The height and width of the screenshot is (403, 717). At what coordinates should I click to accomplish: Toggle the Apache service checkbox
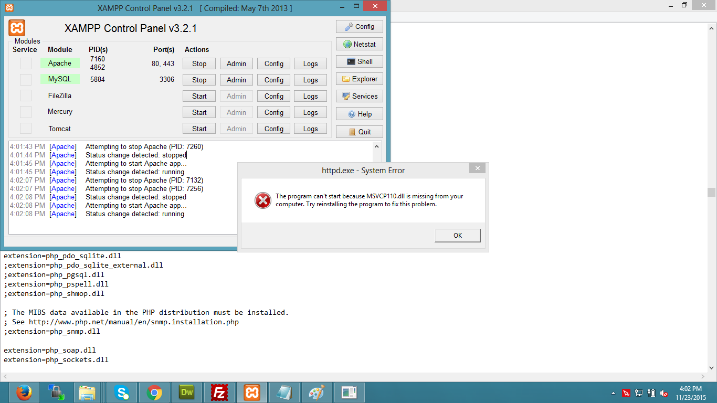click(x=26, y=63)
